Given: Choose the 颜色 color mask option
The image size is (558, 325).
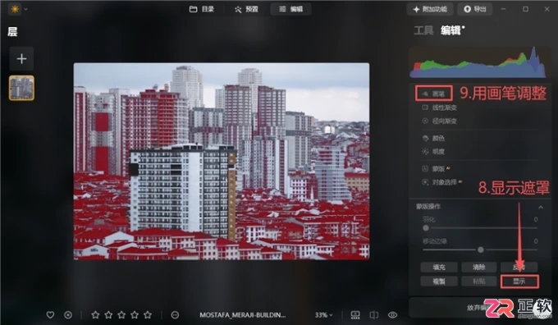Looking at the screenshot, I should (x=433, y=138).
